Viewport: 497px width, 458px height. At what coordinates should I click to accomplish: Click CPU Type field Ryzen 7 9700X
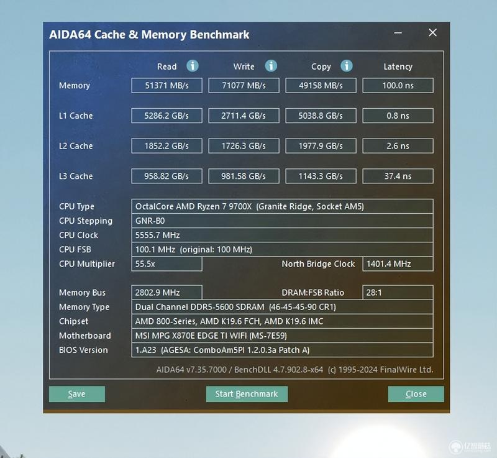pos(282,206)
